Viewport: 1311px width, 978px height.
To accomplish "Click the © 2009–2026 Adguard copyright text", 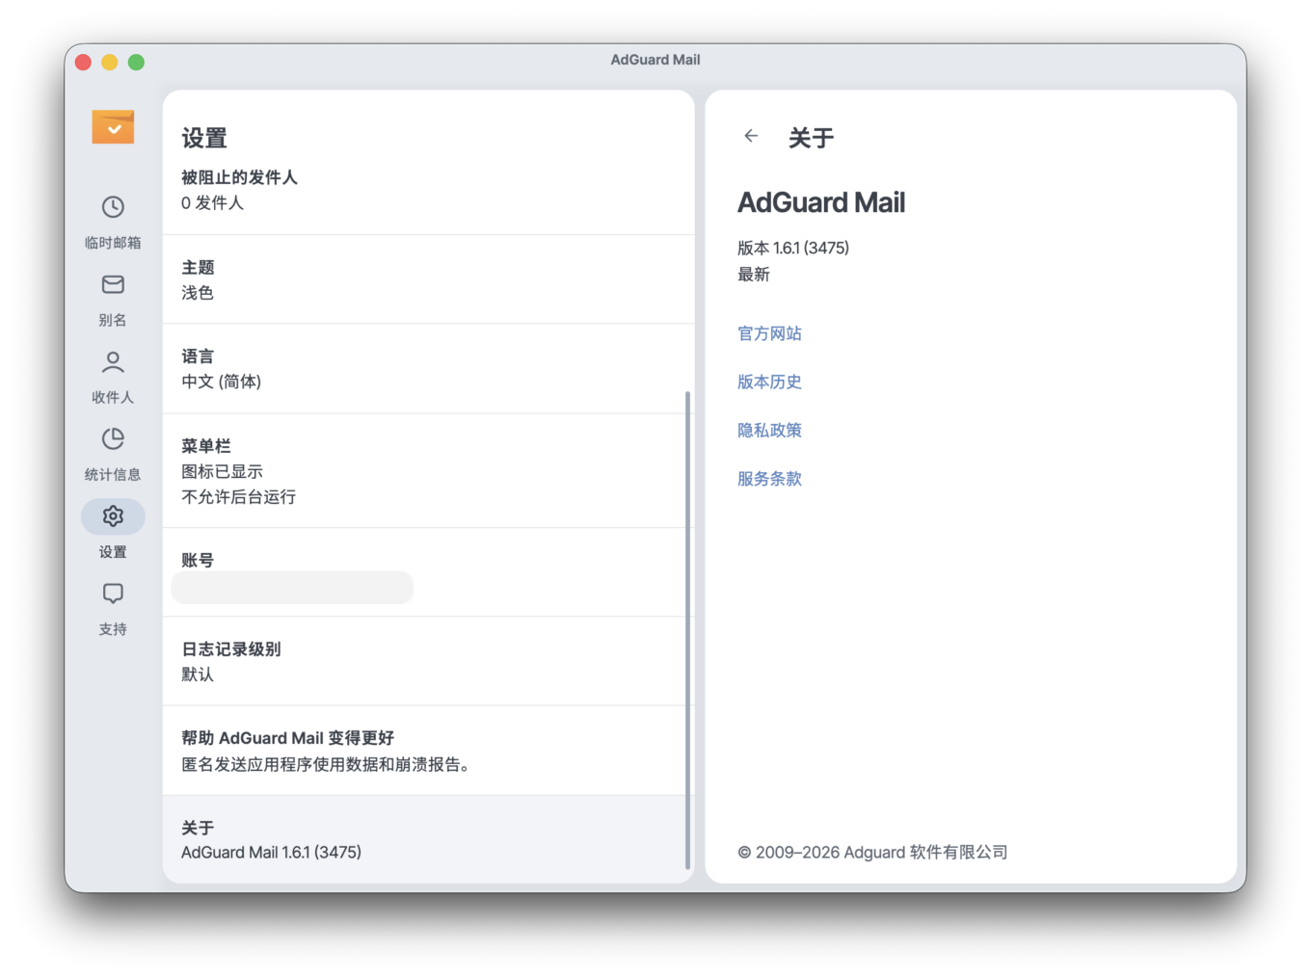I will [872, 852].
